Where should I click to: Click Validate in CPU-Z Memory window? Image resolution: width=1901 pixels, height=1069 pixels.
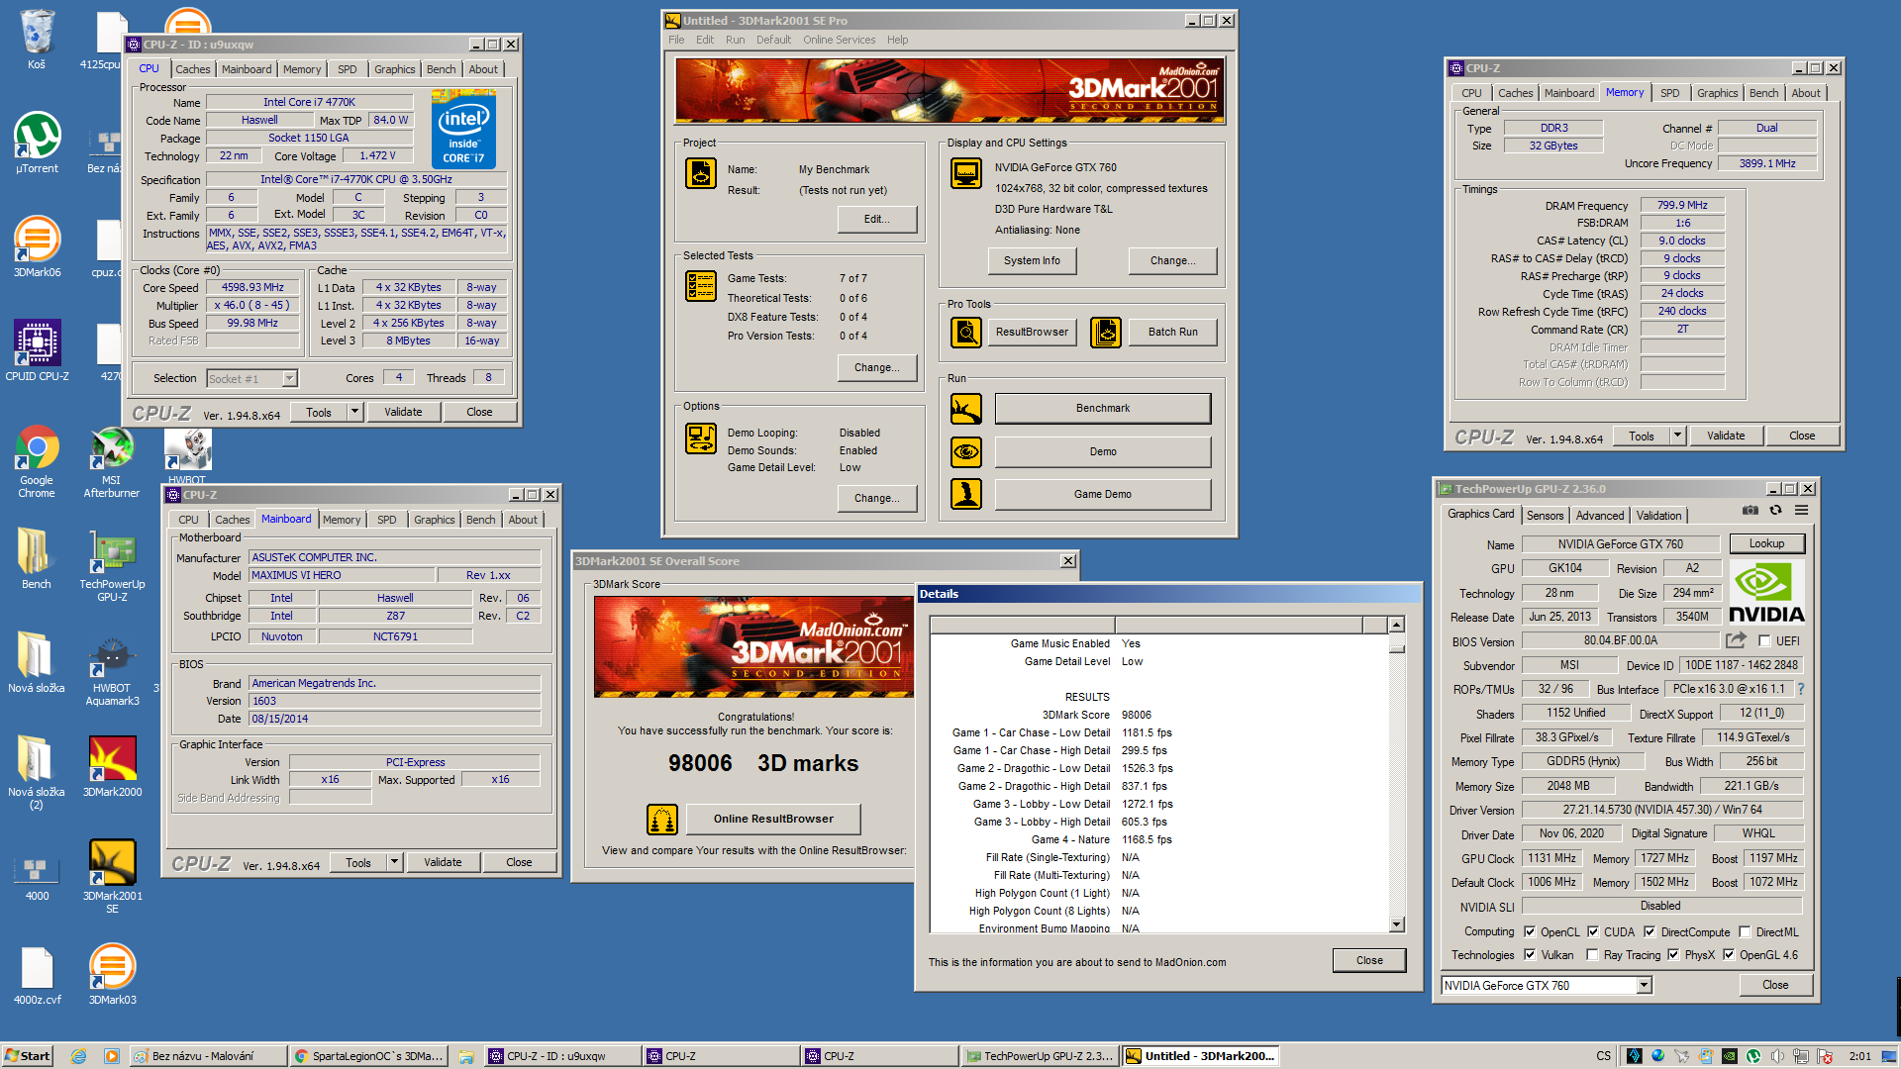[x=1726, y=436]
